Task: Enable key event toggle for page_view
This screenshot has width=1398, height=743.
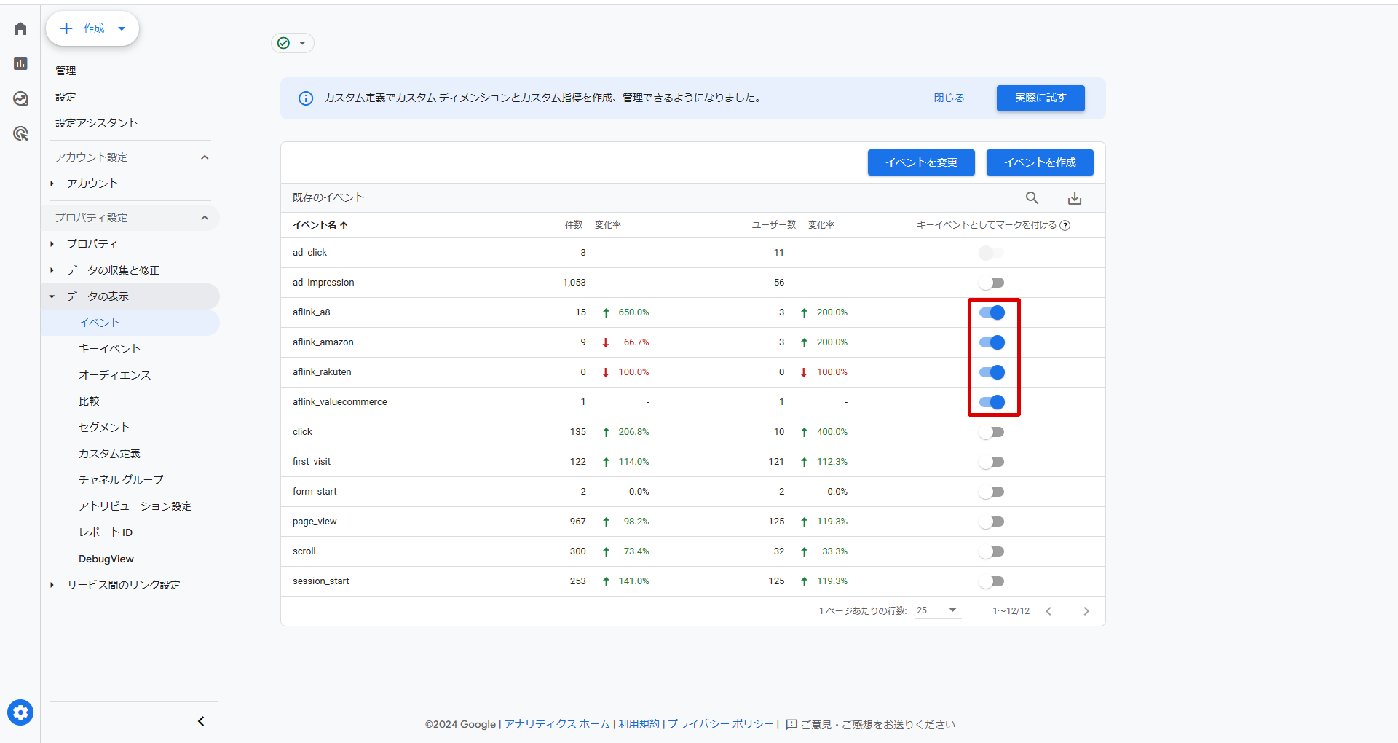Action: pyautogui.click(x=992, y=522)
